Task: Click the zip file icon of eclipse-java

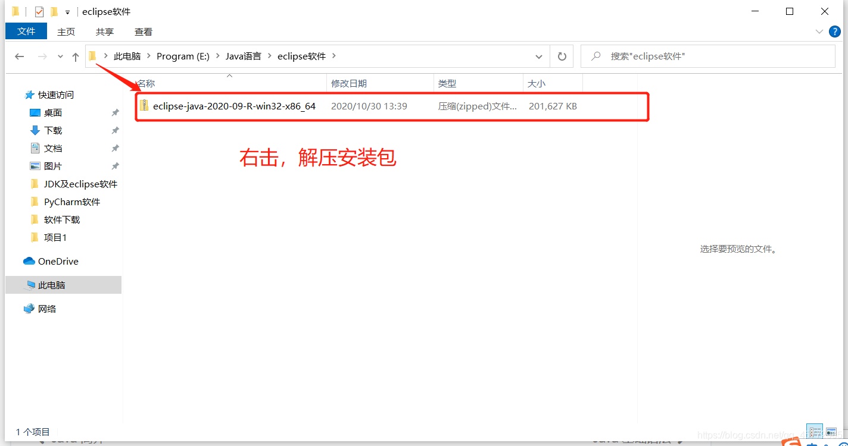Action: (x=144, y=106)
